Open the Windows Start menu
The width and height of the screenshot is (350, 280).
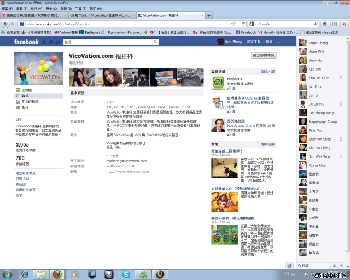pyautogui.click(x=7, y=275)
